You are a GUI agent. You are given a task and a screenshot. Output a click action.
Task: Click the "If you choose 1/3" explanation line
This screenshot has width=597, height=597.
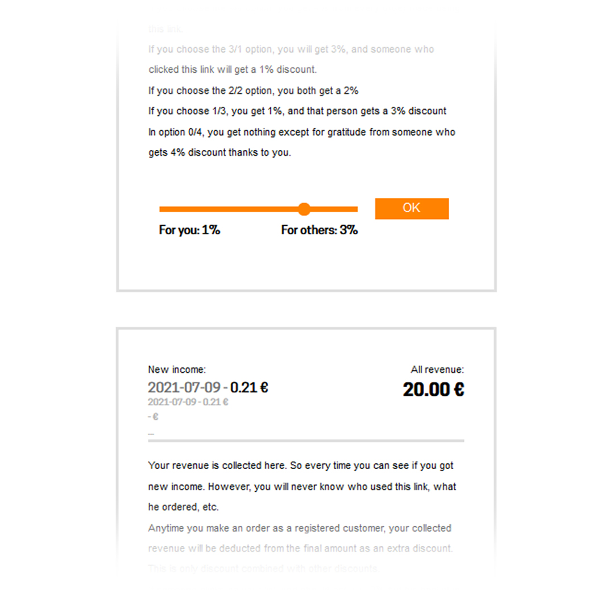[x=297, y=111]
